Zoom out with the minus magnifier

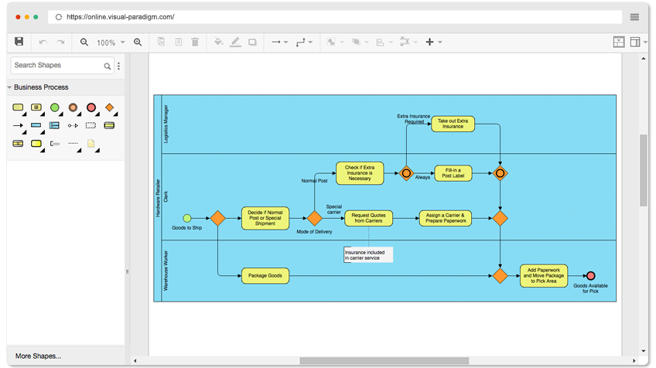tap(84, 43)
